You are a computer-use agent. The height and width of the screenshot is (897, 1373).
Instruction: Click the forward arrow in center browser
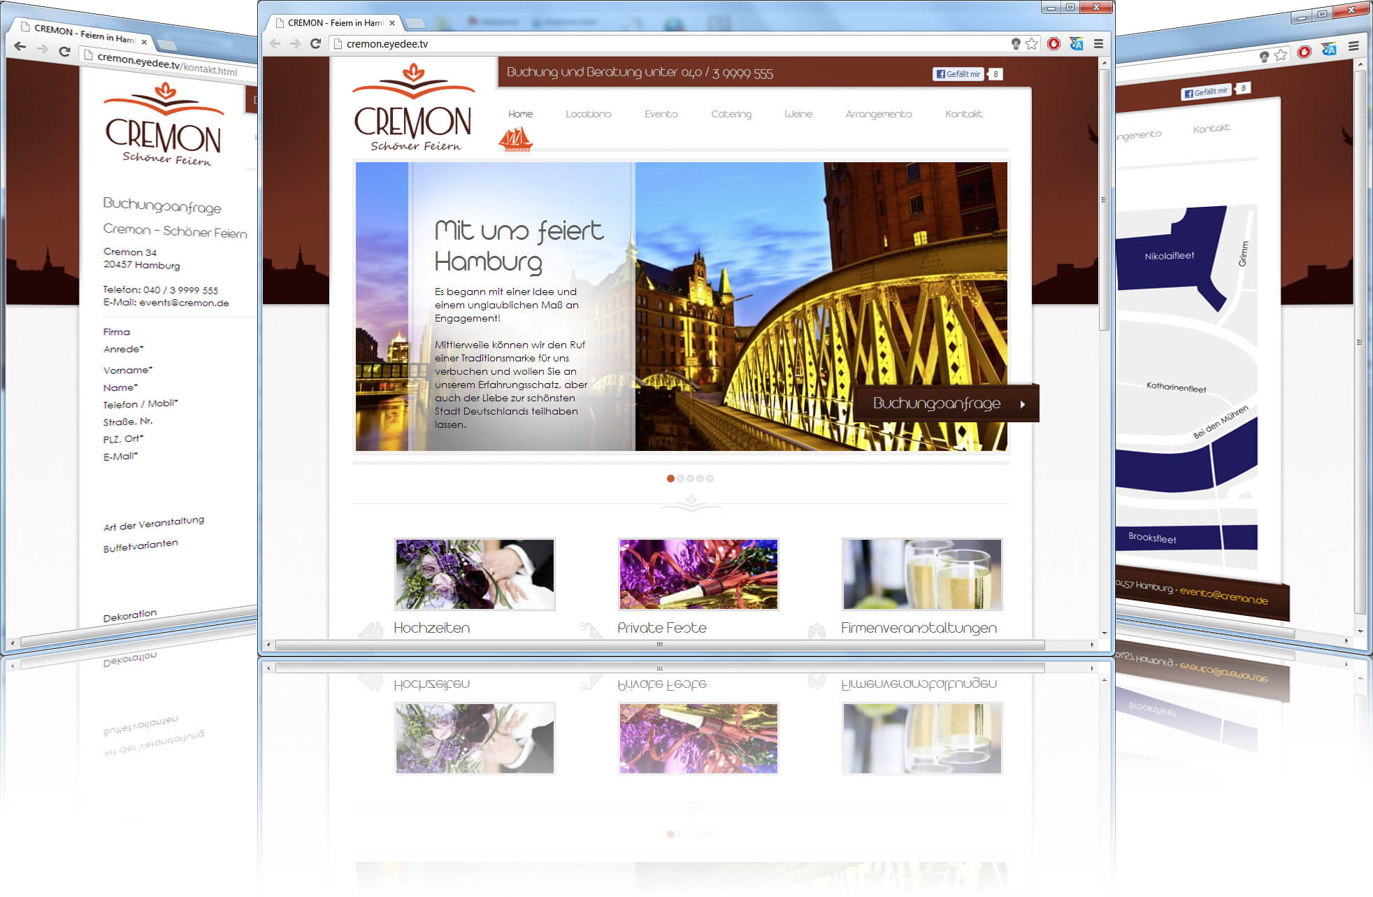point(295,43)
